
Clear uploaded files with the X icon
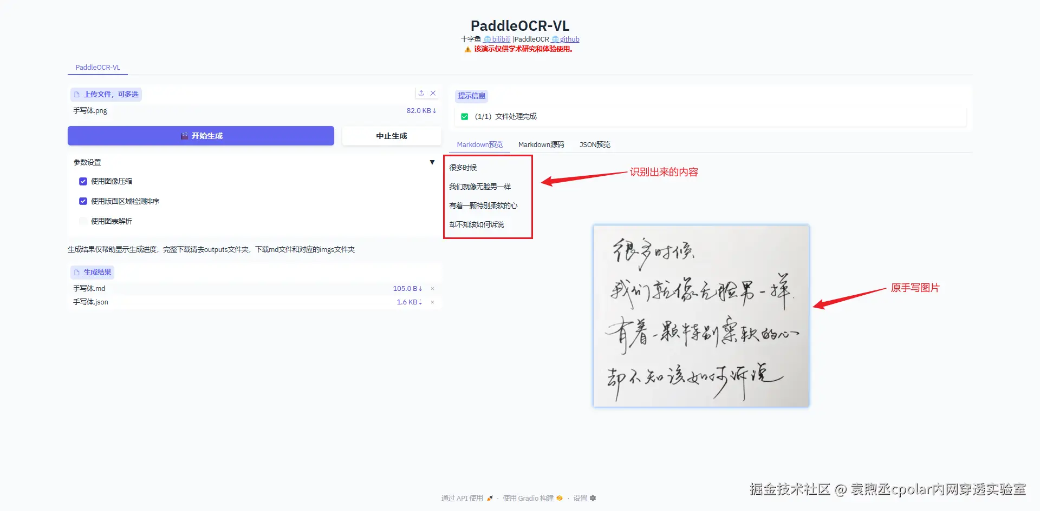click(433, 93)
